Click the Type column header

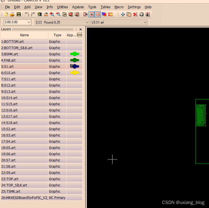pos(57,35)
